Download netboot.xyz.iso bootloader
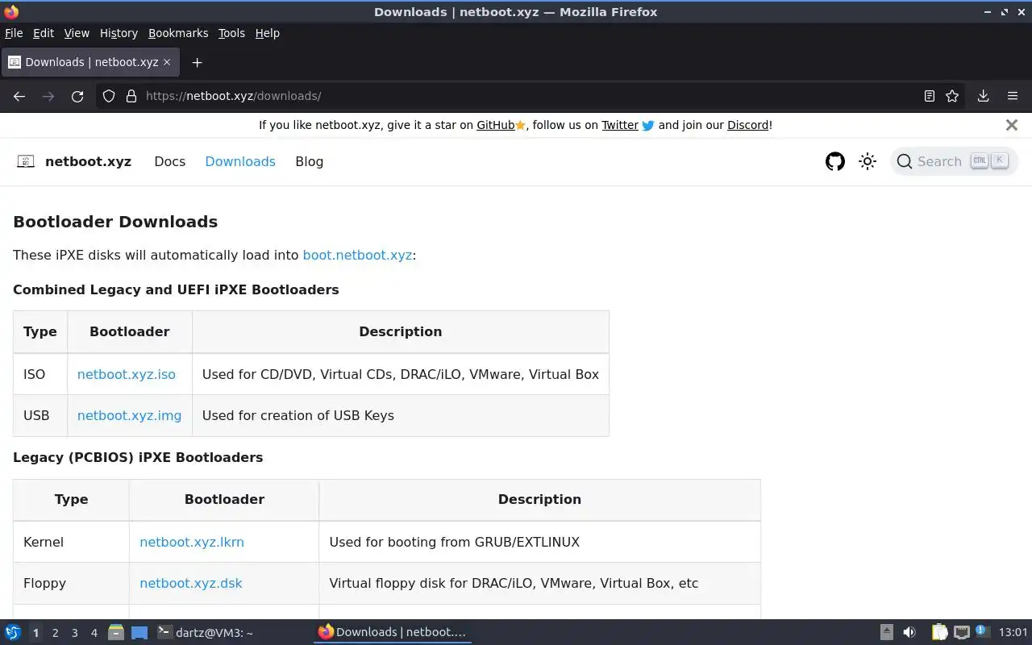1032x645 pixels. pyautogui.click(x=126, y=374)
